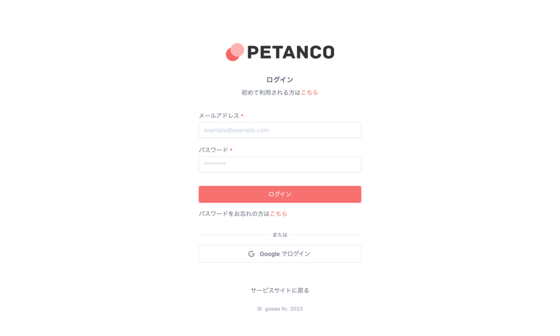Click the copyright symbol in footer

point(260,309)
